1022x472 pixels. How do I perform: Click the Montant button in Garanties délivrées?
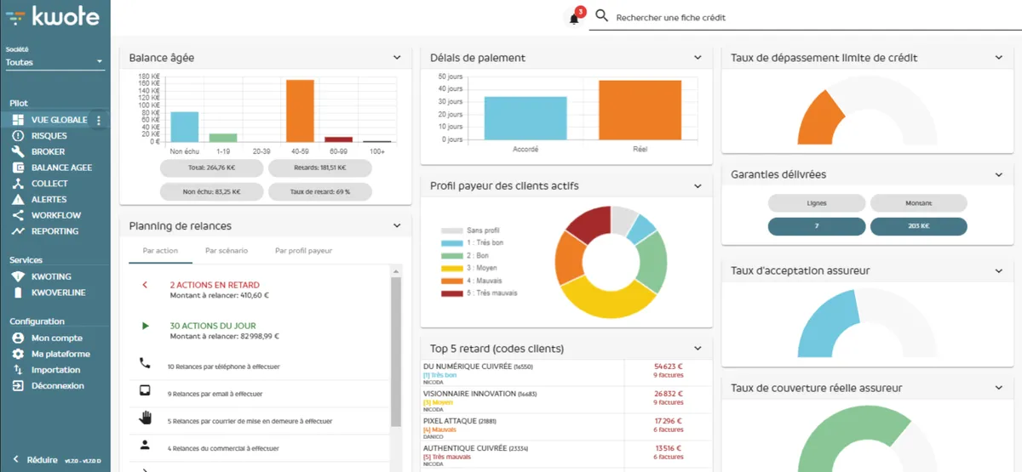918,203
